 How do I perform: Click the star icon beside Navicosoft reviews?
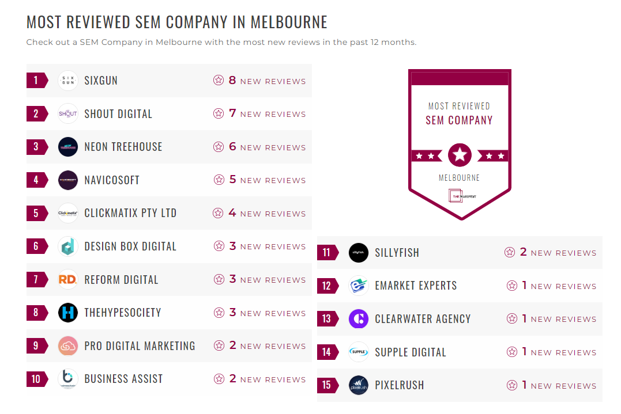pyautogui.click(x=219, y=180)
